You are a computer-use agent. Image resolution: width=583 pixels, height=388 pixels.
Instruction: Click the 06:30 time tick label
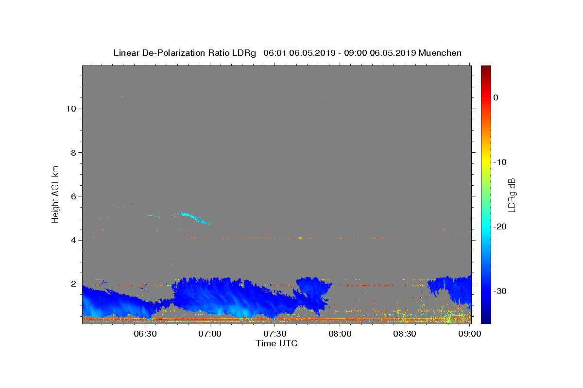(145, 334)
